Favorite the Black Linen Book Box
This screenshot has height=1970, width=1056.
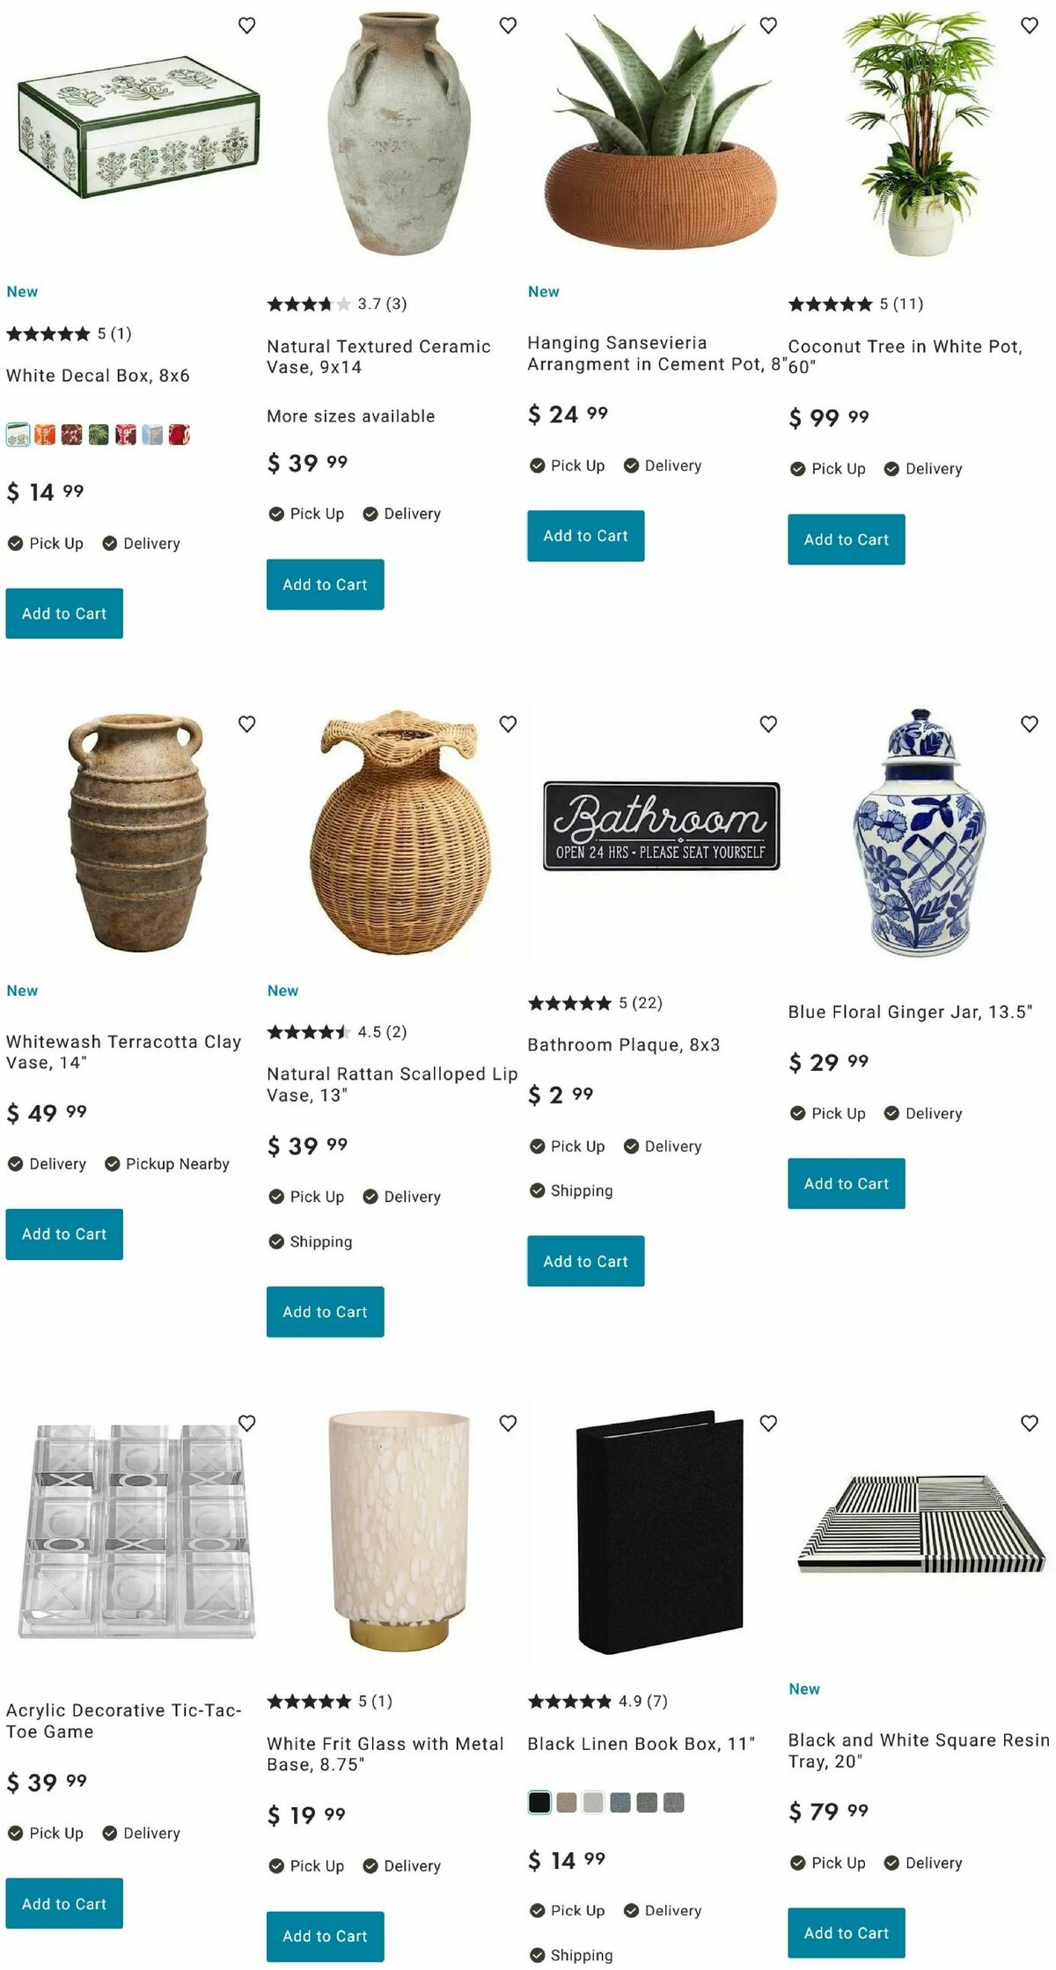(768, 1423)
